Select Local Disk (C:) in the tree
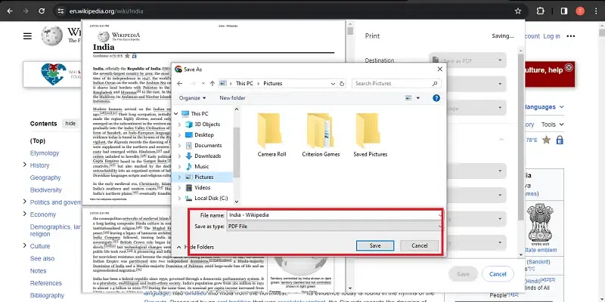 point(211,198)
